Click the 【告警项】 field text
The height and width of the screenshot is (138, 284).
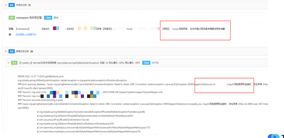click(x=109, y=29)
